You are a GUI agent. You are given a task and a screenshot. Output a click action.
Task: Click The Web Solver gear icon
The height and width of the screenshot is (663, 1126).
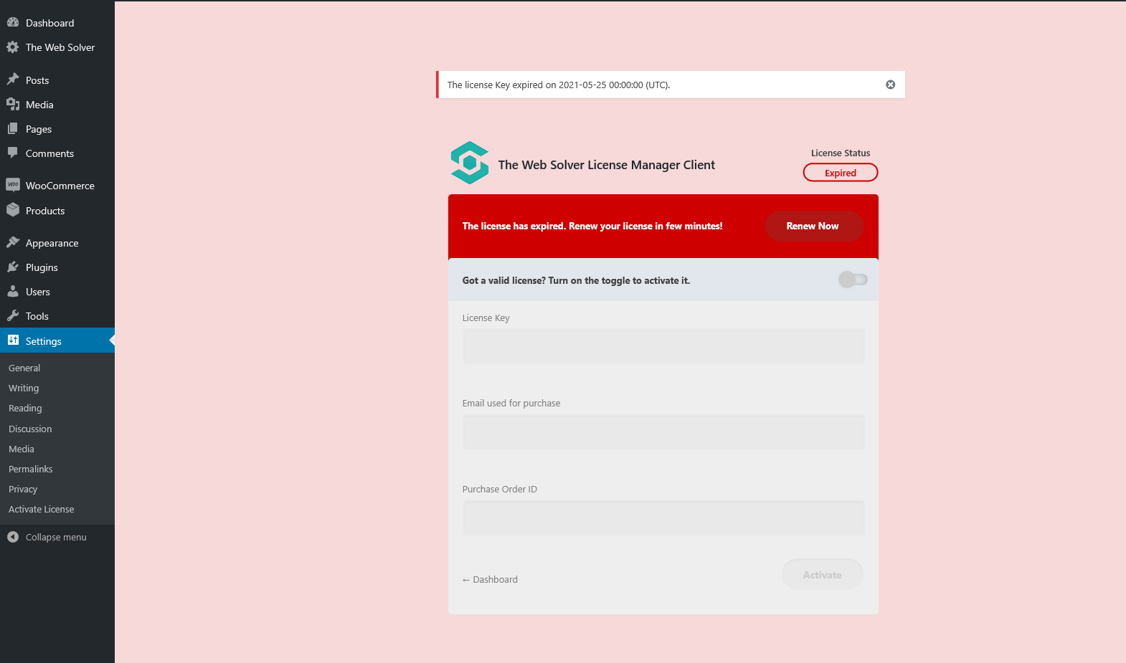[13, 47]
